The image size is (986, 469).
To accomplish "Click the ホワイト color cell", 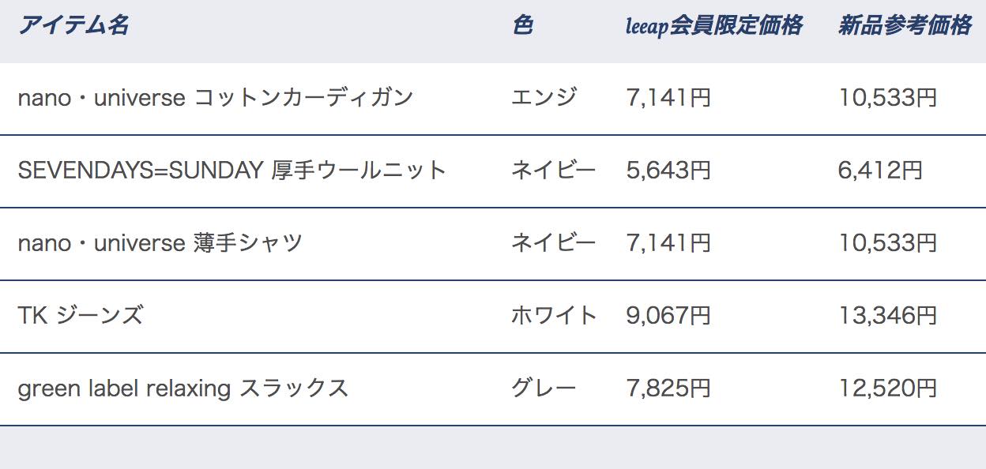I will tap(555, 315).
